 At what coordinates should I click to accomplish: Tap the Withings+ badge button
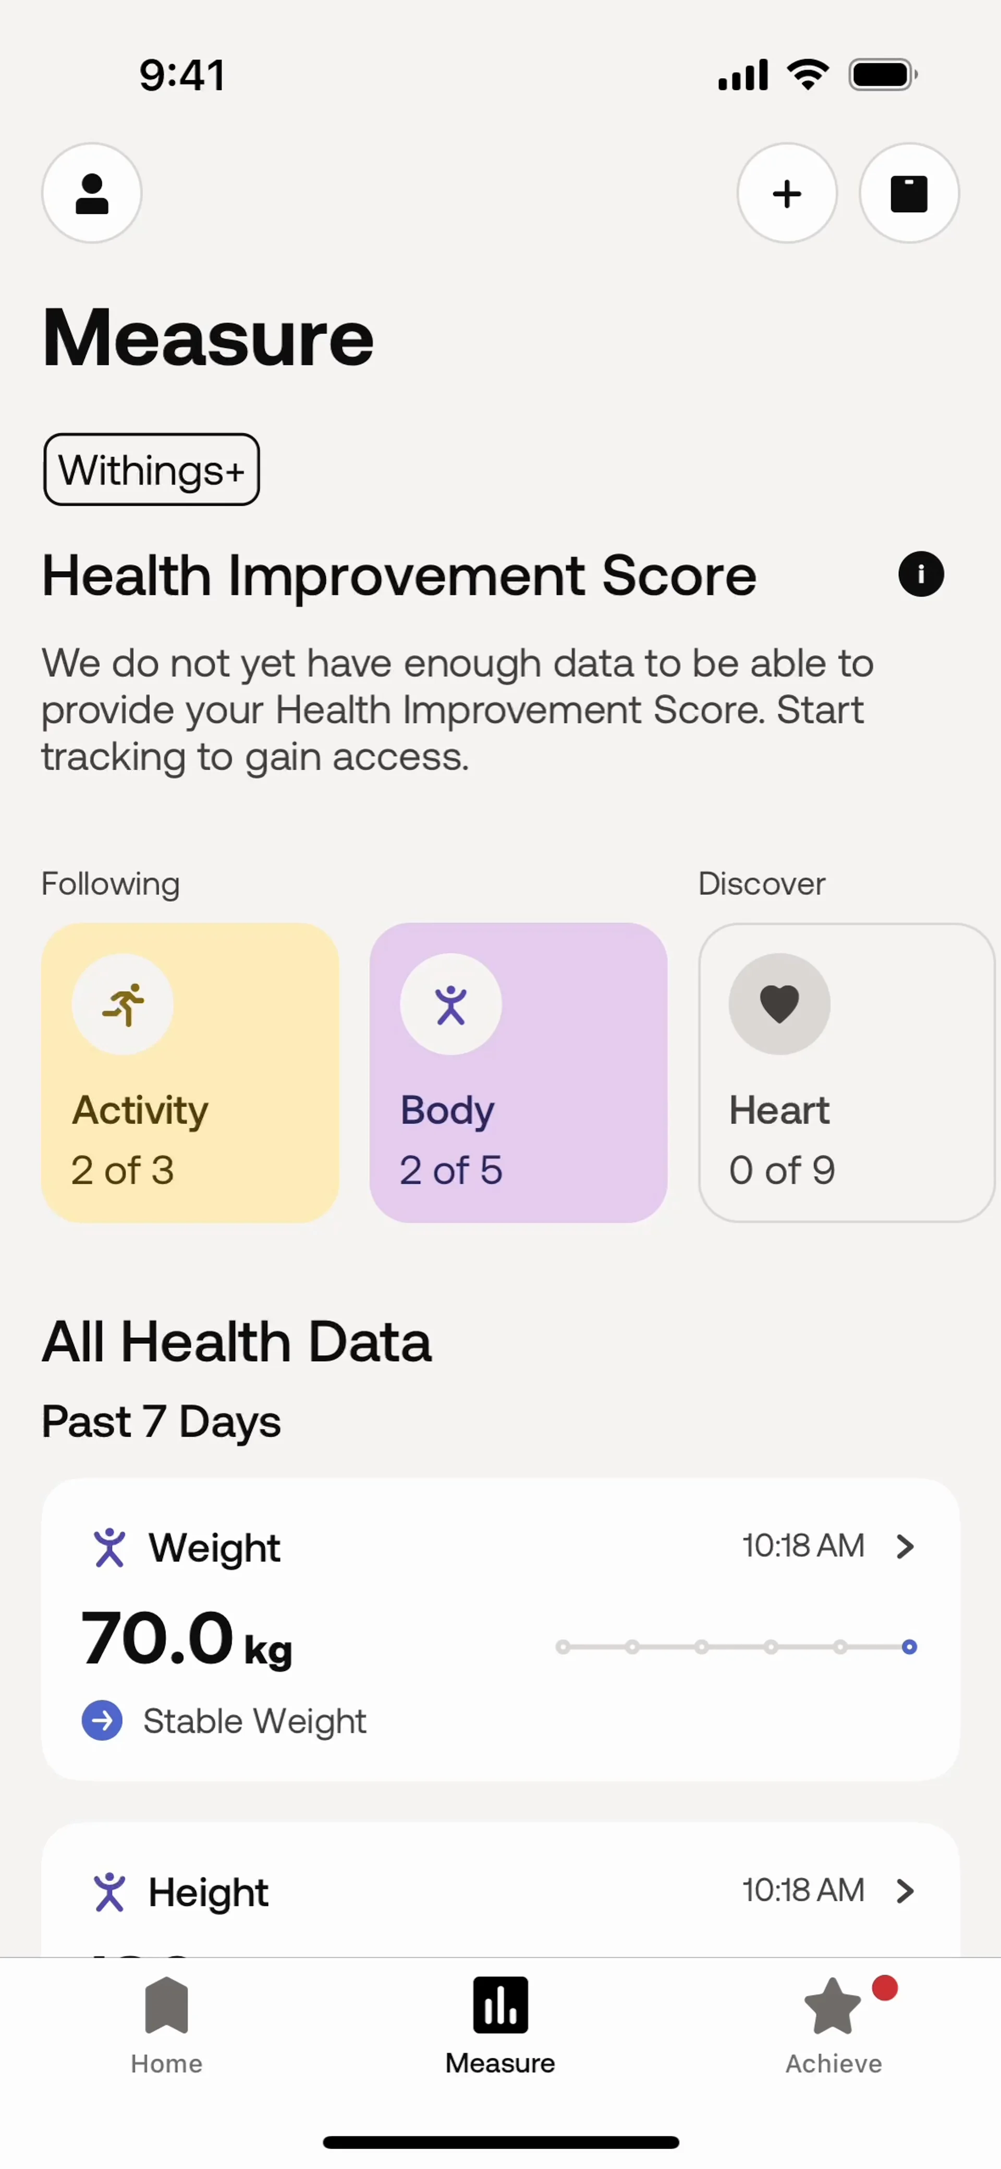pos(152,470)
